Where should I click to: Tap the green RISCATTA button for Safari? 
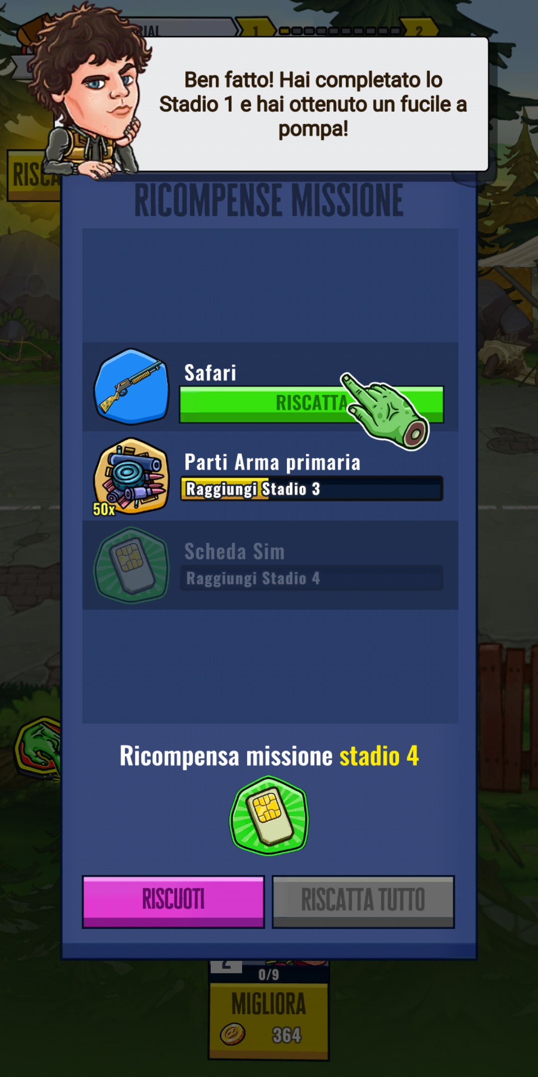311,404
